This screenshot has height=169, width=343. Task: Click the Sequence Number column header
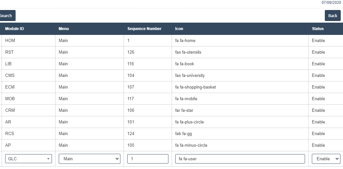tap(144, 28)
